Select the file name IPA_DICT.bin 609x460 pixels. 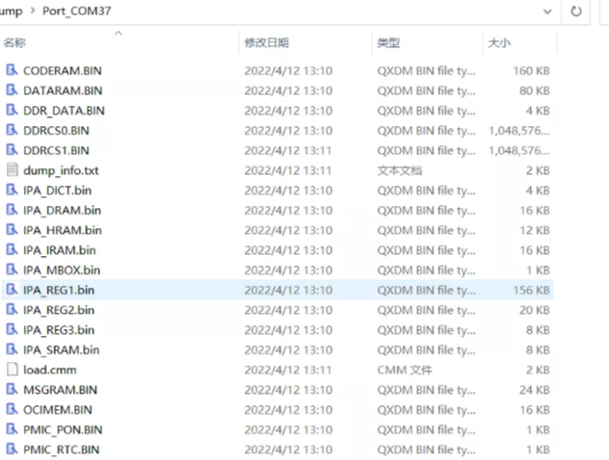coord(58,191)
